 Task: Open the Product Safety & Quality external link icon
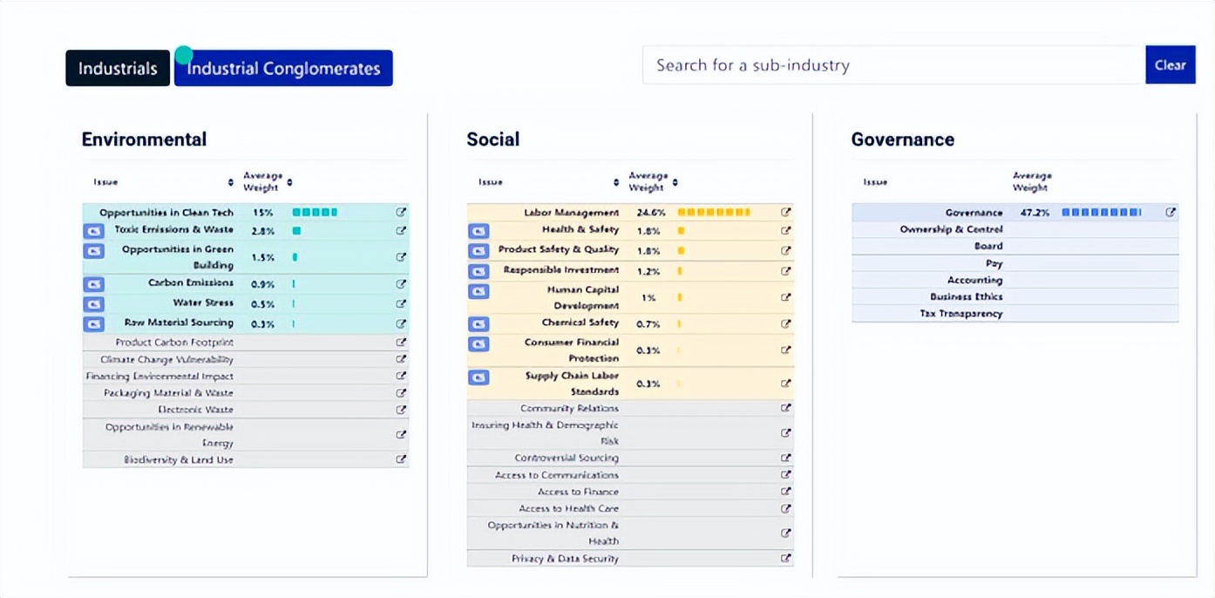(x=785, y=250)
